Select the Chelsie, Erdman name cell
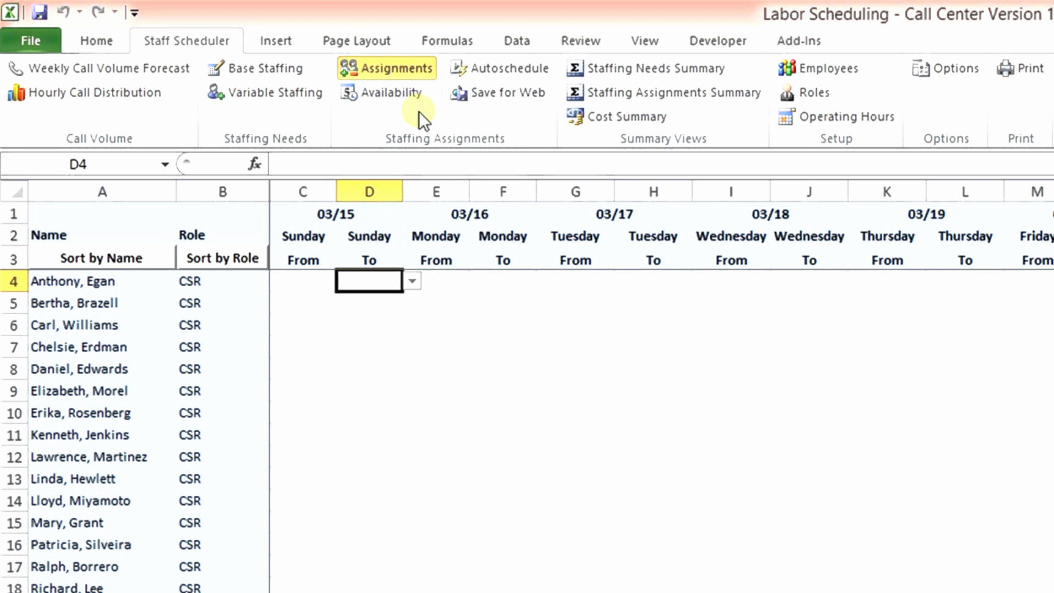The height and width of the screenshot is (593, 1054). coord(101,347)
